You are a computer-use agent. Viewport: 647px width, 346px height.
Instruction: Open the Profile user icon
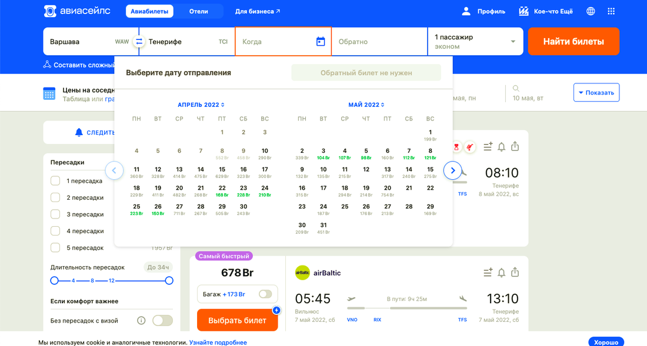pos(466,11)
